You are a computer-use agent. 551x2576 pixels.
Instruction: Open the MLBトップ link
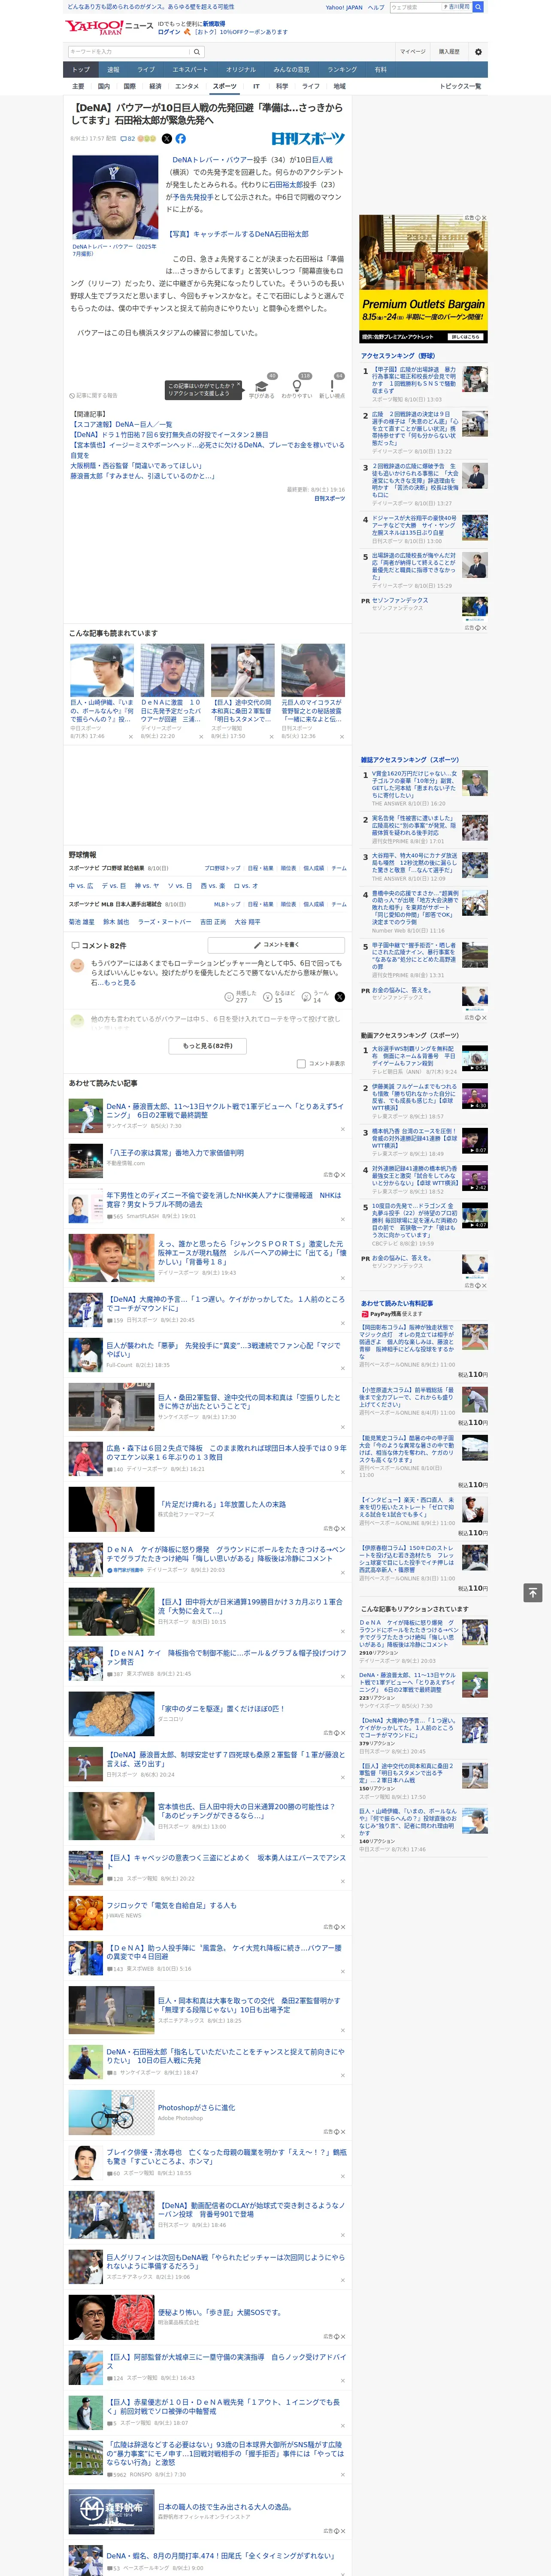point(227,904)
